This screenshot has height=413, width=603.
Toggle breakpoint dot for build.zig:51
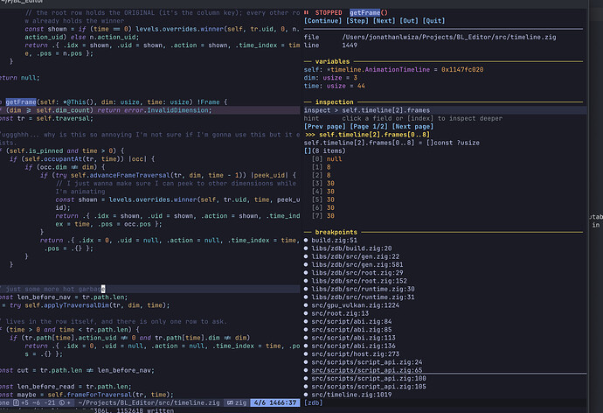click(x=306, y=240)
